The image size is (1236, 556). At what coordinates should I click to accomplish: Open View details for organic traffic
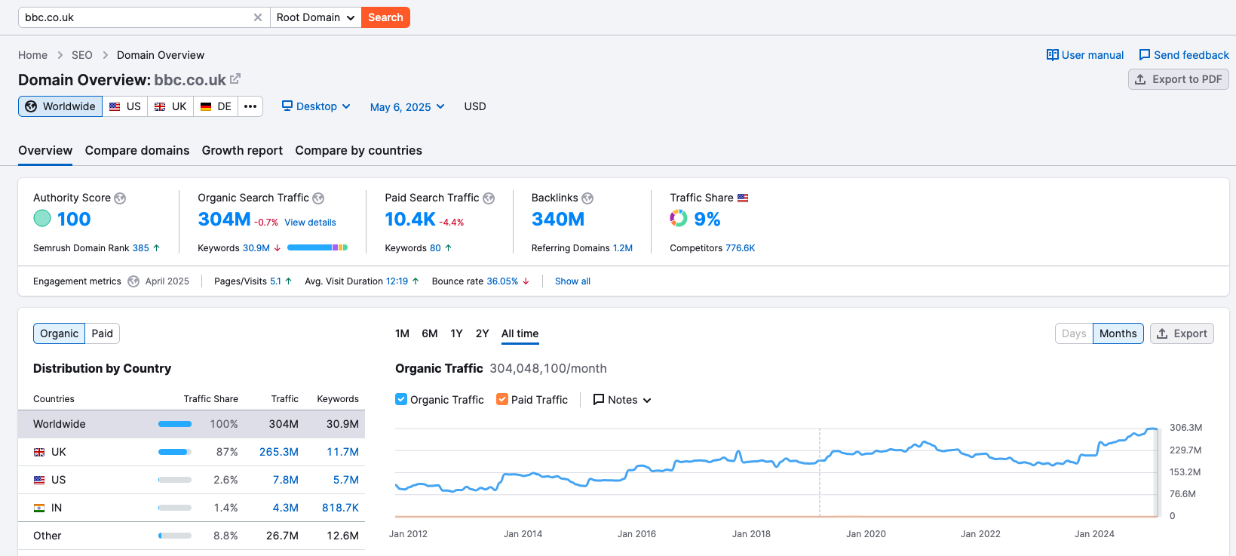pos(310,223)
